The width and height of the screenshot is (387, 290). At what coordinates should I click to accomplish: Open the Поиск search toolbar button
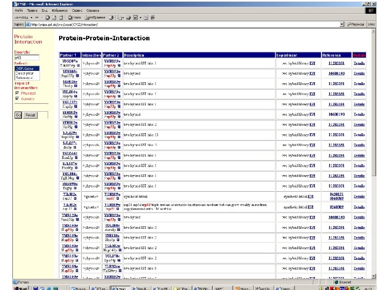click(74, 18)
